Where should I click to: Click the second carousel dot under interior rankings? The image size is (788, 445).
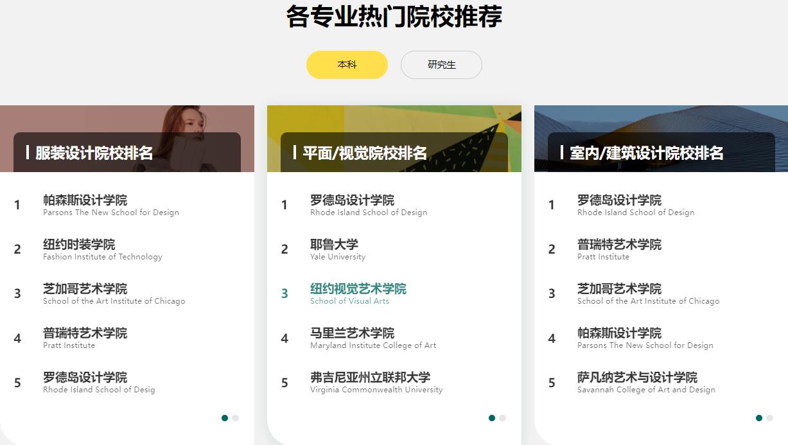(x=770, y=417)
